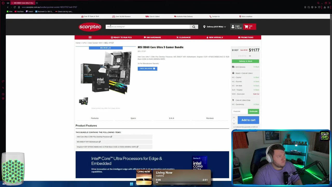Open the Windows Start button

[132, 184]
